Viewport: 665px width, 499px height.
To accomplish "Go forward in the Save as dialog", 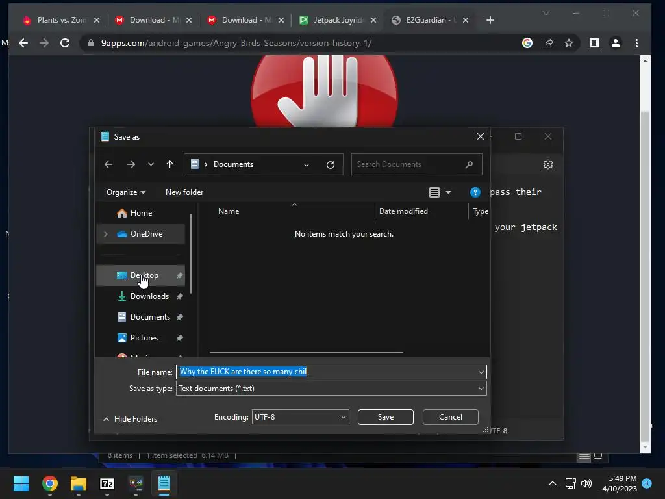I will [x=131, y=164].
